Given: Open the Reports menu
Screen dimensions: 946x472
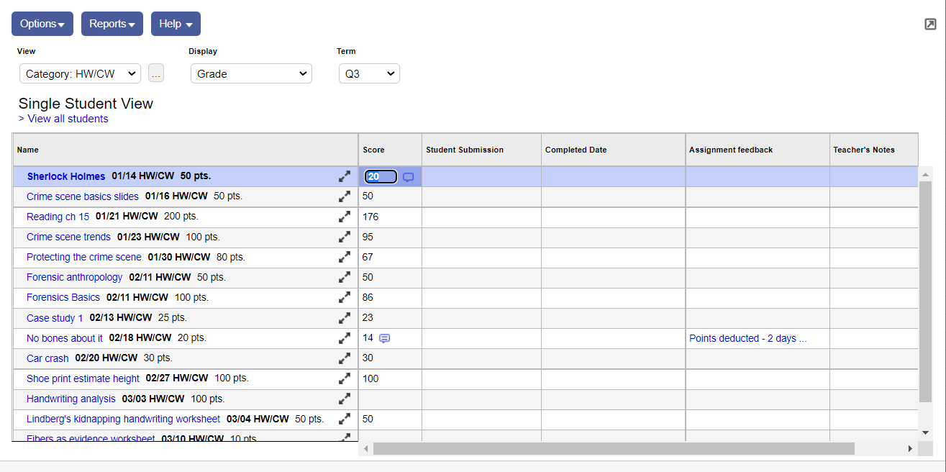Looking at the screenshot, I should [112, 23].
